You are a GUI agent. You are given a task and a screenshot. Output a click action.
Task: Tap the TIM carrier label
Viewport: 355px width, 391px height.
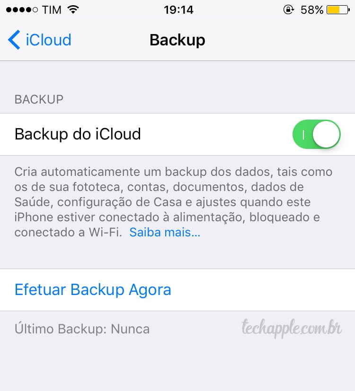[x=52, y=10]
